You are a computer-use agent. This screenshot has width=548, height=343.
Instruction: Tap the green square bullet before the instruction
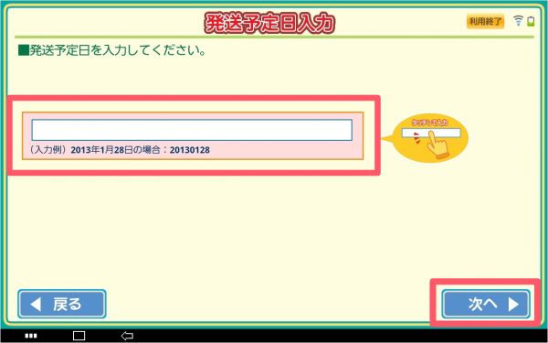tap(23, 50)
